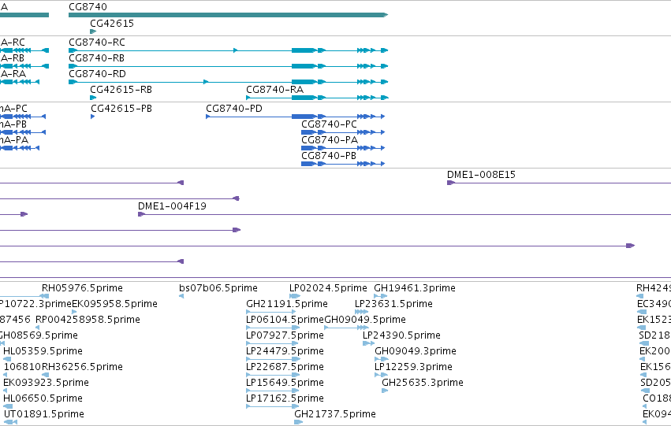Viewport: 671px width, 426px height.
Task: Click the DME1-008E15 clone feature
Action: click(x=559, y=183)
